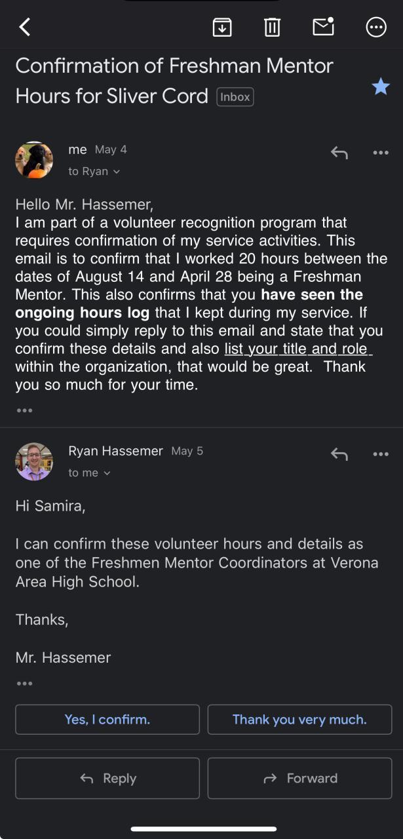This screenshot has height=839, width=403.
Task: Open the top-bar more options menu
Action: pyautogui.click(x=375, y=27)
